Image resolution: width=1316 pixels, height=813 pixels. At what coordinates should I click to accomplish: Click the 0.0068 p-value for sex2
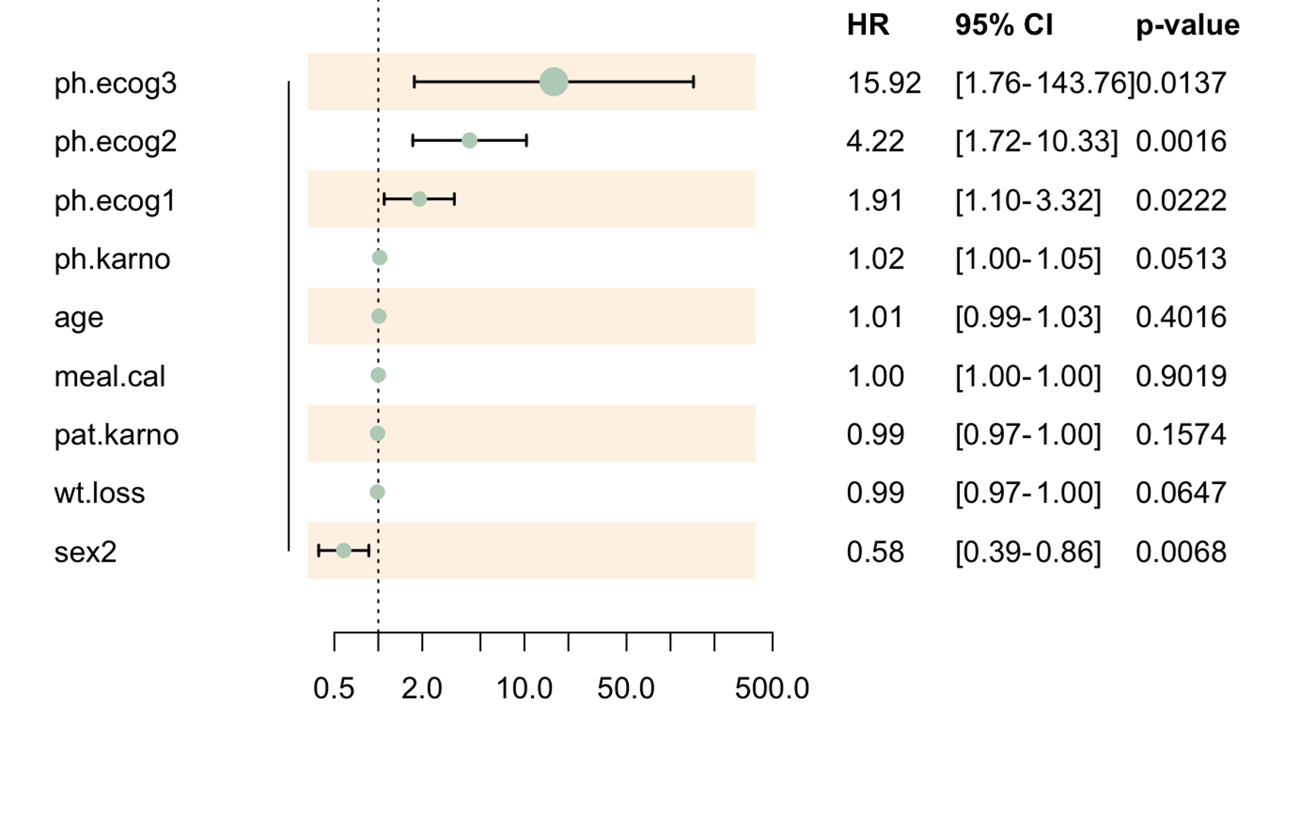click(x=1181, y=552)
